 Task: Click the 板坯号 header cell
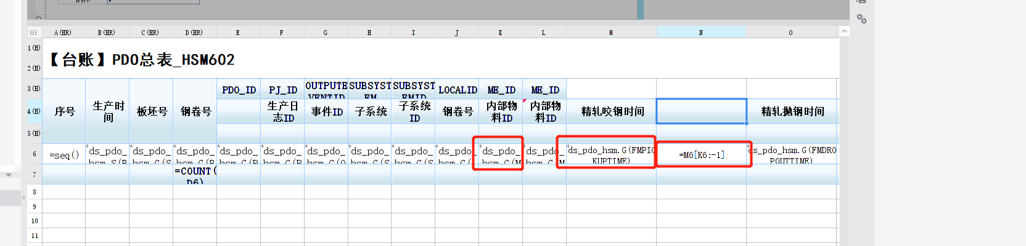pos(152,111)
